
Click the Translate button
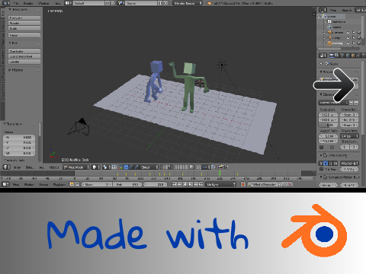[x=24, y=18]
